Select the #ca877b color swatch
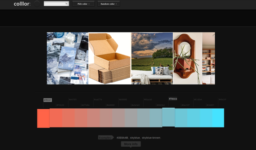The height and width of the screenshot is (150, 256). pyautogui.click(x=93, y=118)
